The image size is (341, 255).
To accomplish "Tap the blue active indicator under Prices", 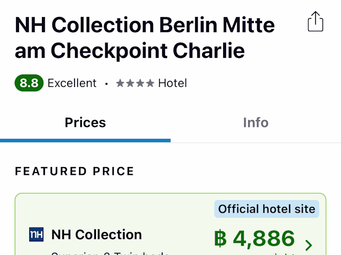I will click(x=85, y=140).
